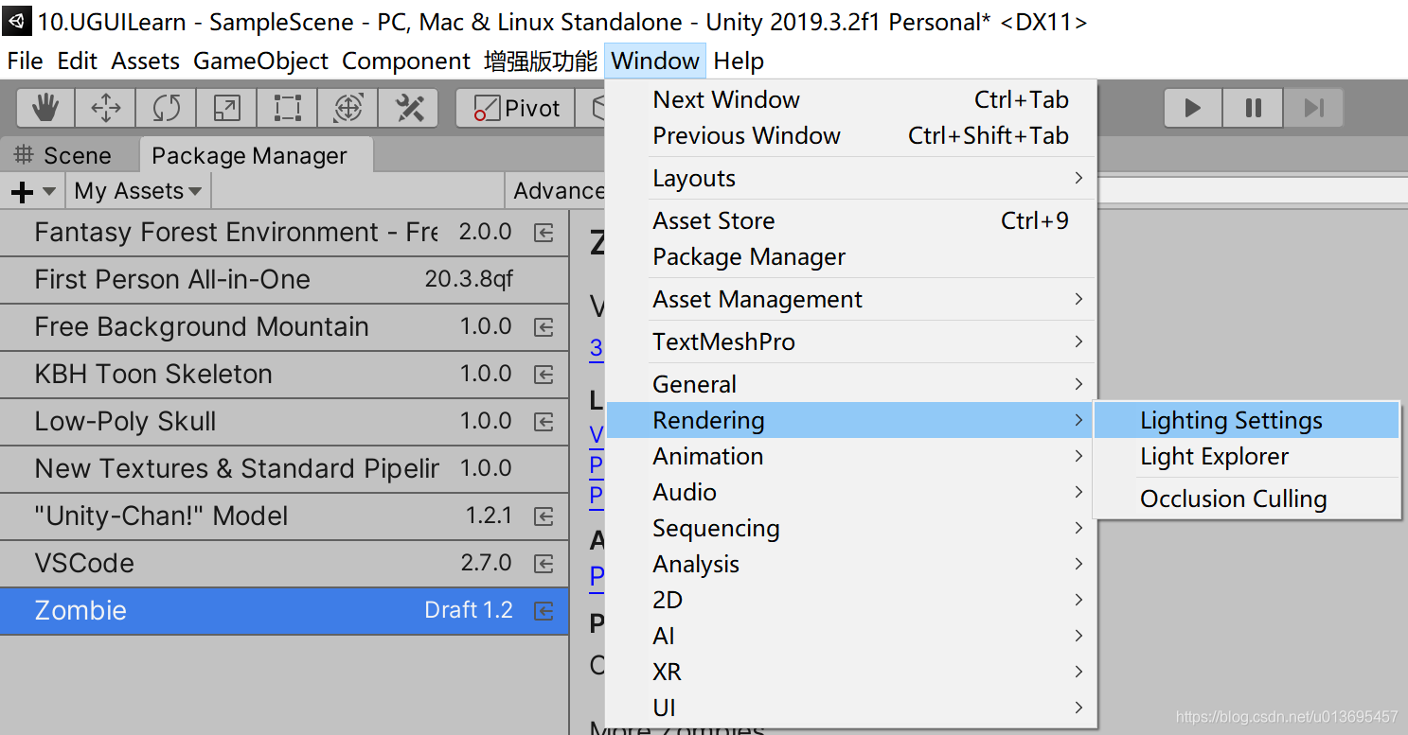Select the VSCode package row
This screenshot has width=1408, height=735.
(x=284, y=564)
